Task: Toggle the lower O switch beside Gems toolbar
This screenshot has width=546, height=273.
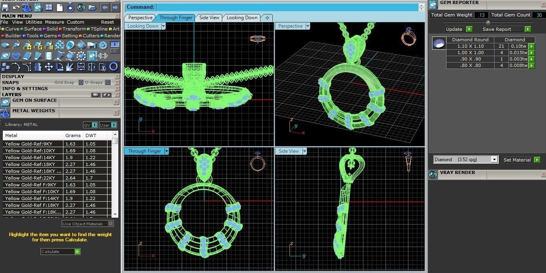Action: [x=115, y=51]
